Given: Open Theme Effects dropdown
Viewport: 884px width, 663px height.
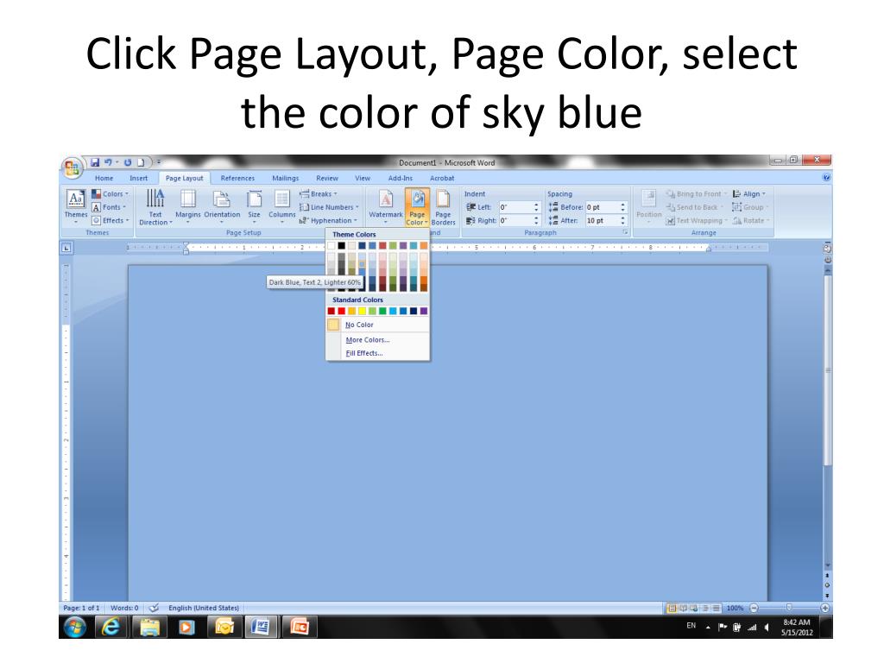Looking at the screenshot, I should click(x=110, y=221).
